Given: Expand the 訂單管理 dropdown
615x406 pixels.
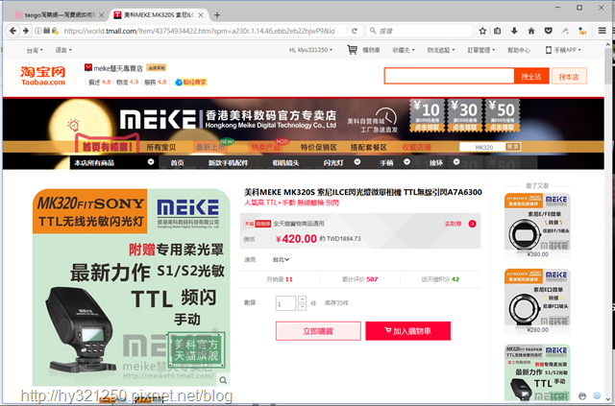Looking at the screenshot, I should pos(481,50).
